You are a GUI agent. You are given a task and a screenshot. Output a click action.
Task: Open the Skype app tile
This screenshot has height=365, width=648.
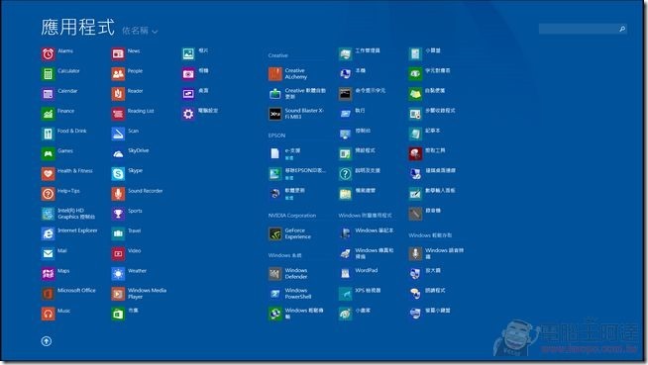[118, 174]
